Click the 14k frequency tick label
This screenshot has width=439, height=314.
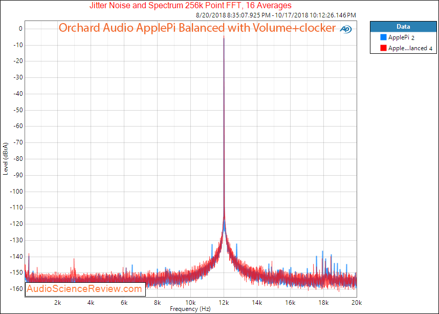(257, 303)
